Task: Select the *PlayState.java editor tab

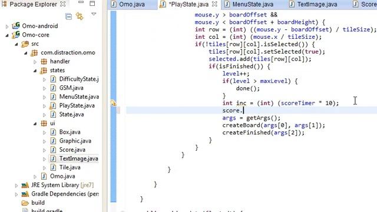Action: tap(188, 4)
